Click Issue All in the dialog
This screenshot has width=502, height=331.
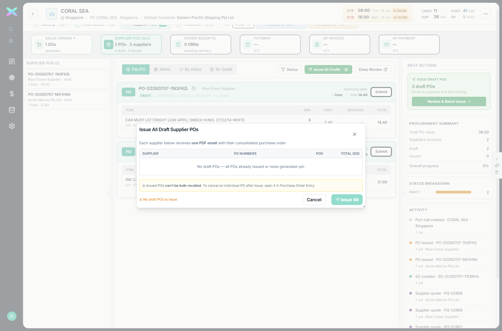tap(347, 200)
